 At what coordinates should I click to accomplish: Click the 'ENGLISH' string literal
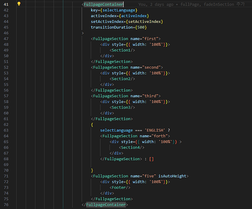[x=155, y=130]
